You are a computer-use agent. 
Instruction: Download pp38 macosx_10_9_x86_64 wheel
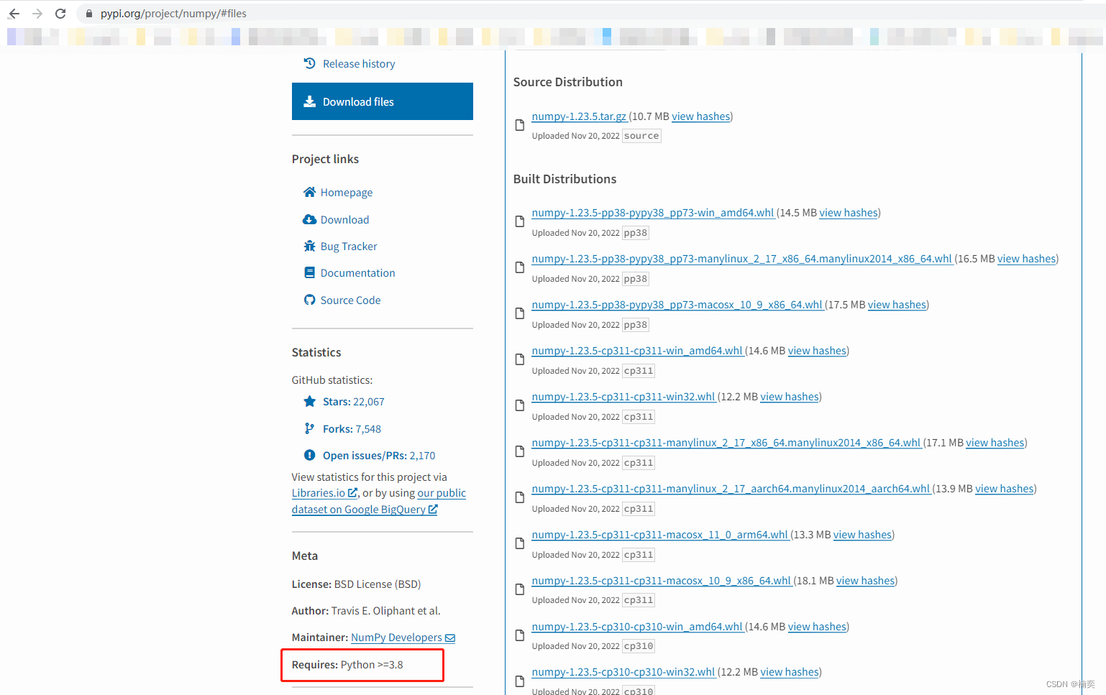tap(677, 305)
